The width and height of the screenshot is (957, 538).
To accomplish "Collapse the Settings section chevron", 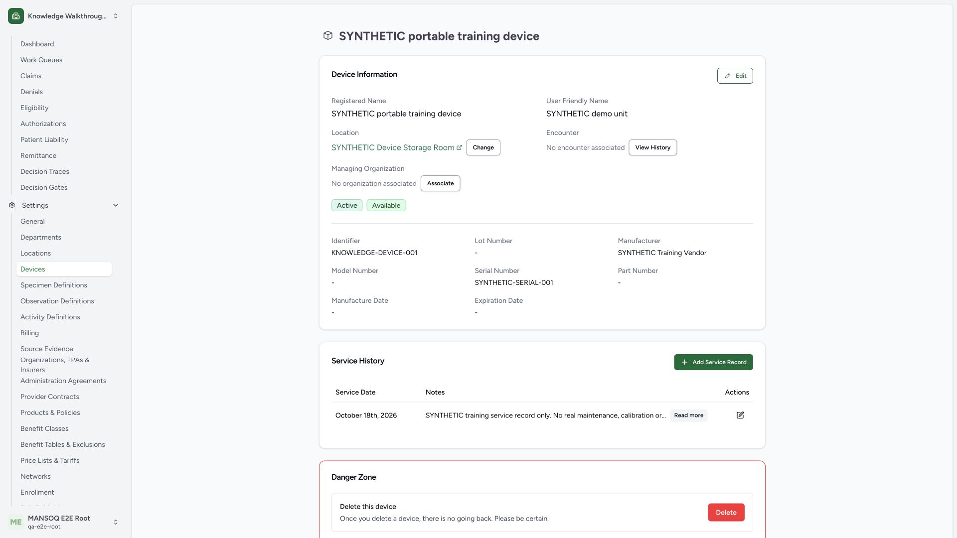I will (x=116, y=205).
